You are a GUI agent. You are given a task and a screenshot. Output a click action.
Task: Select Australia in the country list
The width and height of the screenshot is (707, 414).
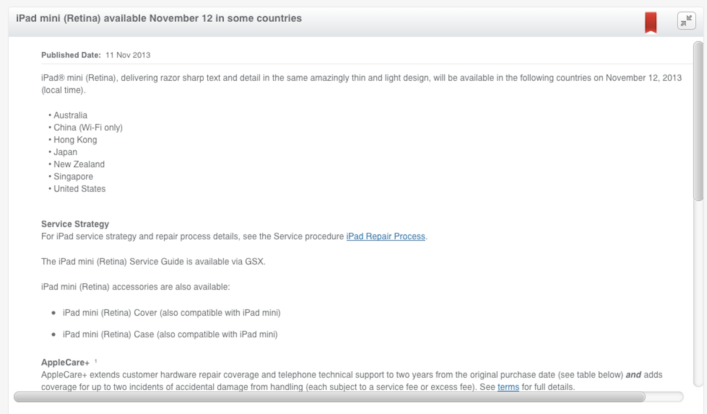pos(70,115)
